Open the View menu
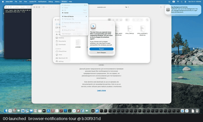Viewport: 203px width, 122px height. point(25,2)
